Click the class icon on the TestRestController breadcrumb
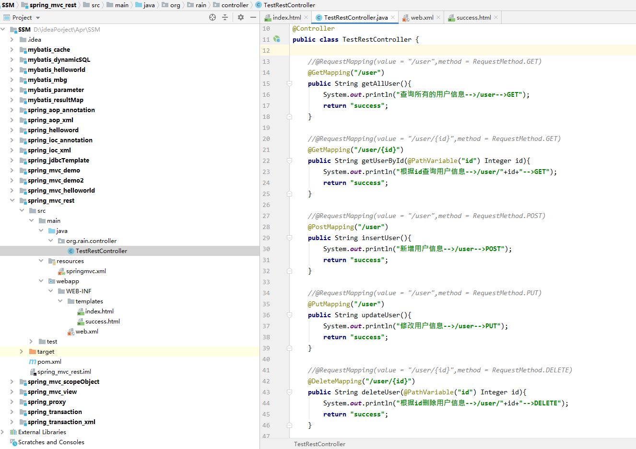The width and height of the screenshot is (636, 449). pyautogui.click(x=259, y=5)
